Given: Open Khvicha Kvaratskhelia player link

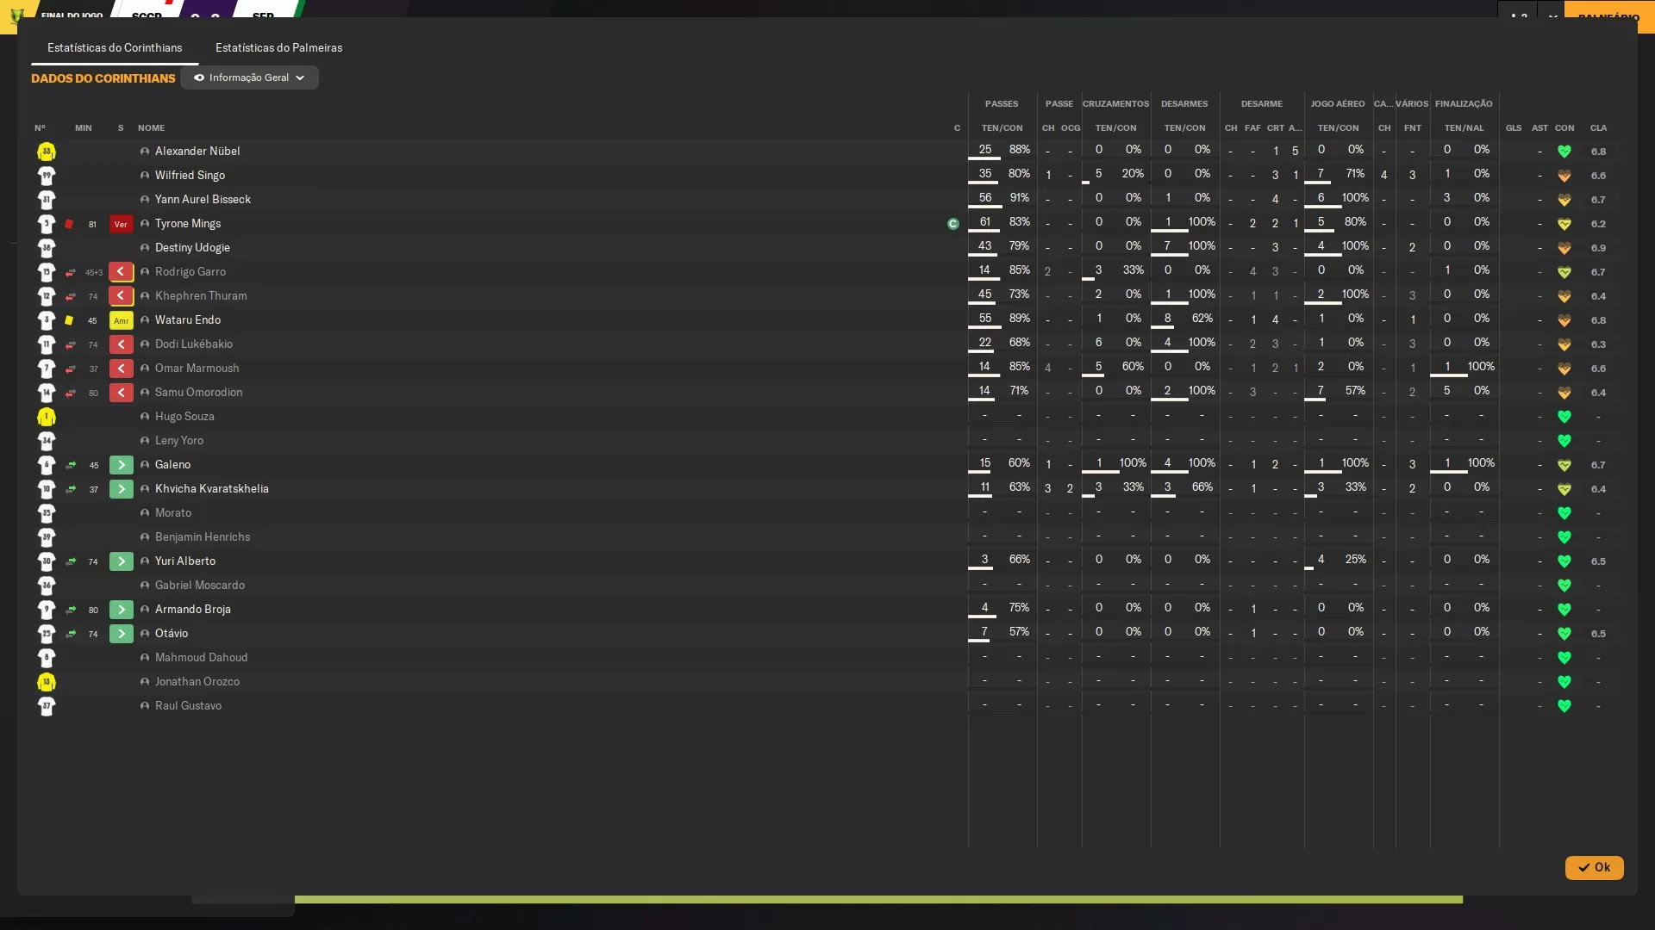Looking at the screenshot, I should pyautogui.click(x=212, y=488).
